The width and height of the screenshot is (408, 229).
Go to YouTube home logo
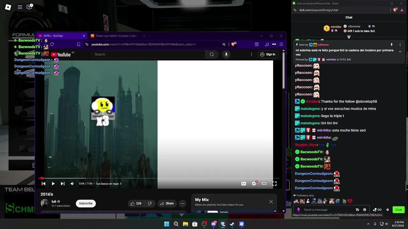(61, 54)
